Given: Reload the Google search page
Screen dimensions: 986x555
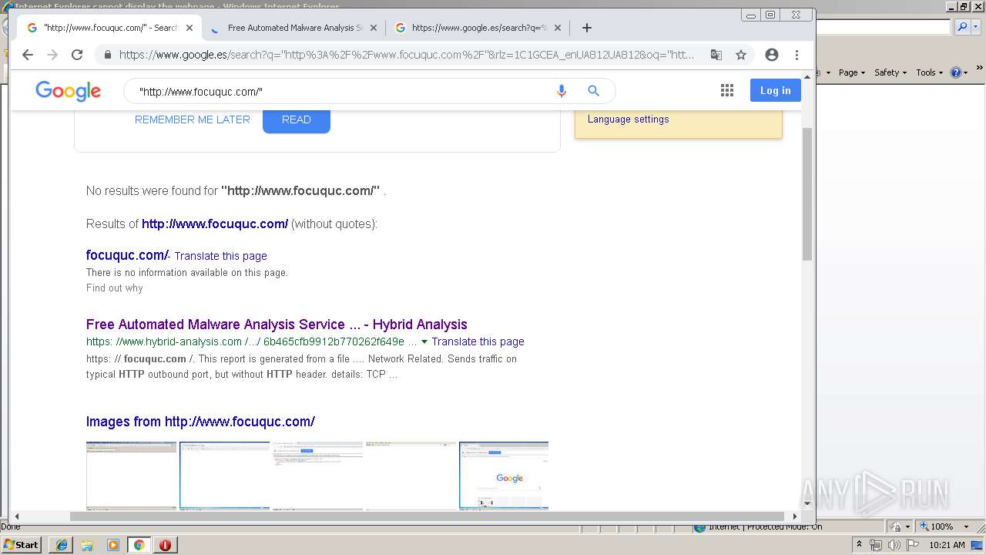Looking at the screenshot, I should coord(77,55).
